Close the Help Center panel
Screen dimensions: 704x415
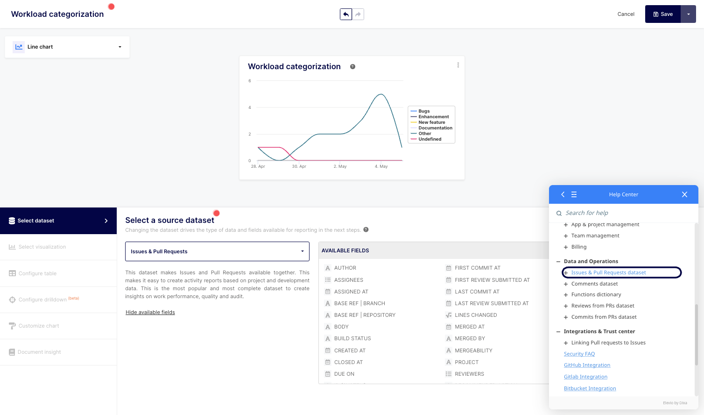pyautogui.click(x=684, y=194)
